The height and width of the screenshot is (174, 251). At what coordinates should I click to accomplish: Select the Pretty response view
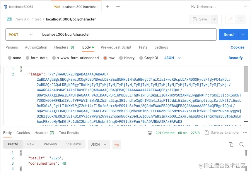pyautogui.click(x=13, y=144)
